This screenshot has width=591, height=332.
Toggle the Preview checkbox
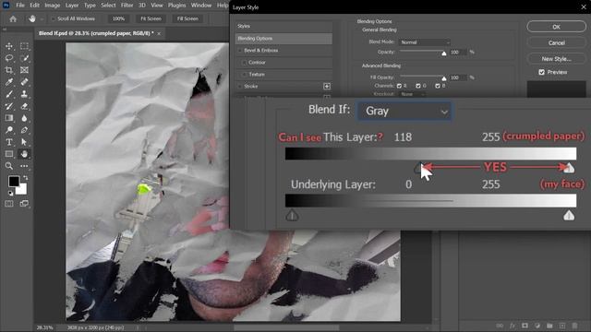[x=542, y=72]
